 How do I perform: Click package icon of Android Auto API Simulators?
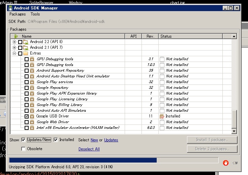point(32,111)
